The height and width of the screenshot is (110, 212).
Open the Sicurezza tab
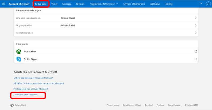click(67, 4)
